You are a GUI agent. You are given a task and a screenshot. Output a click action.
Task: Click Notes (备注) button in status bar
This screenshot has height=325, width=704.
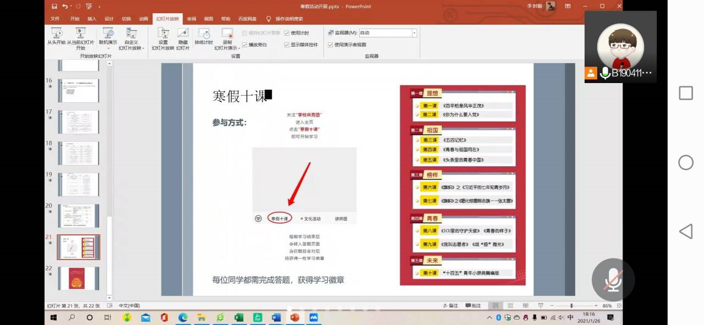point(450,306)
